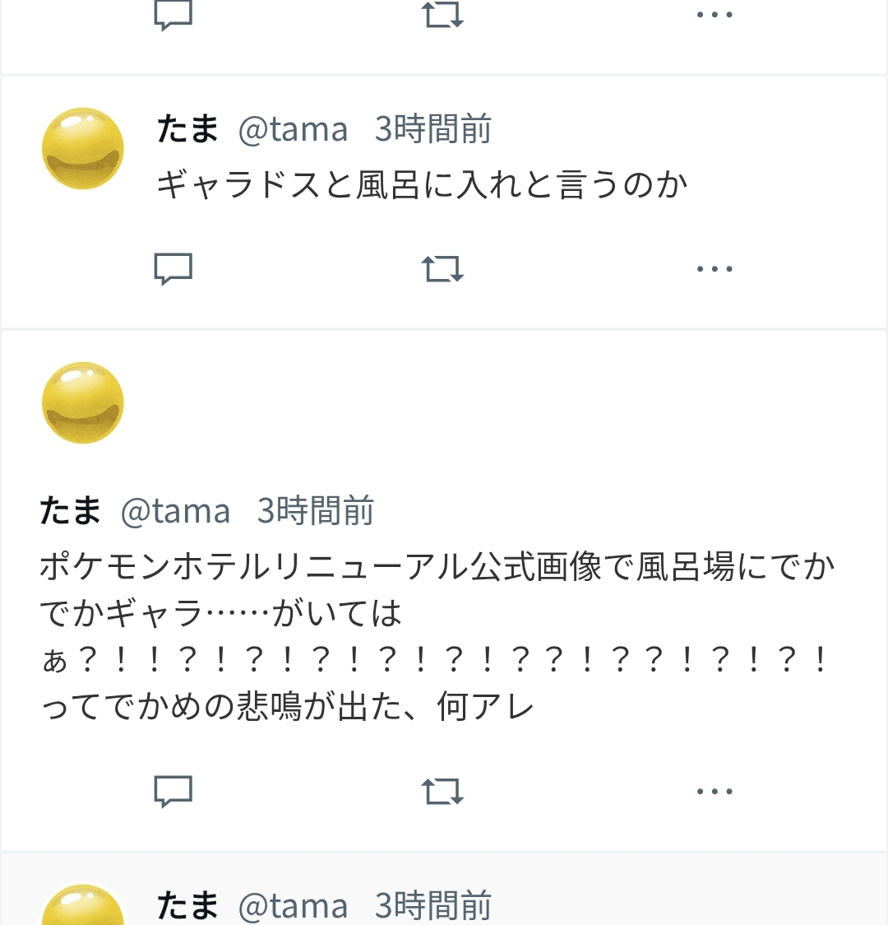Click the reply icon of the cut-off topmost post
This screenshot has width=888, height=925.
(173, 15)
